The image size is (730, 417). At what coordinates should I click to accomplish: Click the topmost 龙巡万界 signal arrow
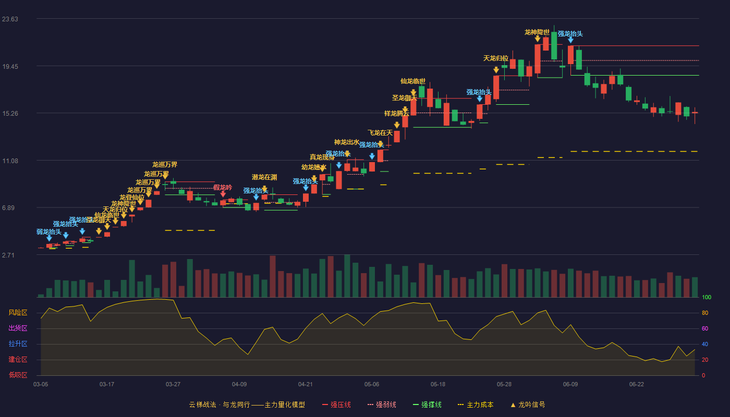tap(165, 176)
